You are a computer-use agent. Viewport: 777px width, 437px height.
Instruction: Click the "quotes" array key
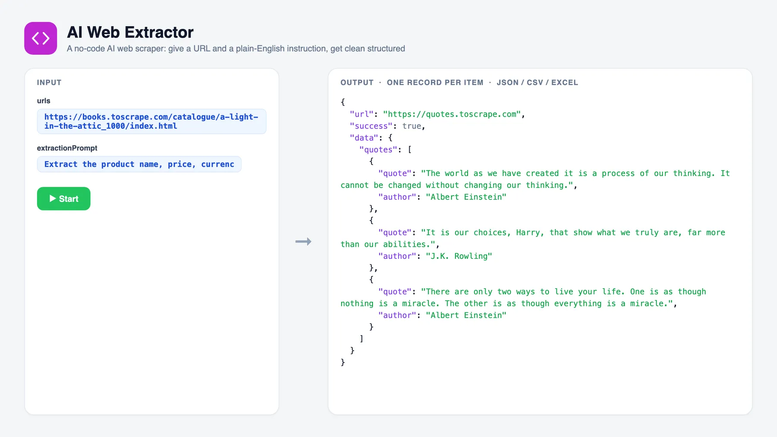coord(378,150)
